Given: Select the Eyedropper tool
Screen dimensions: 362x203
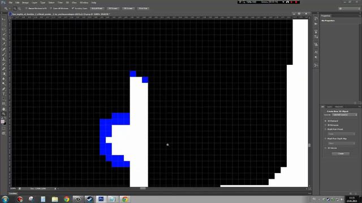Looking at the screenshot, I should tap(3, 44).
